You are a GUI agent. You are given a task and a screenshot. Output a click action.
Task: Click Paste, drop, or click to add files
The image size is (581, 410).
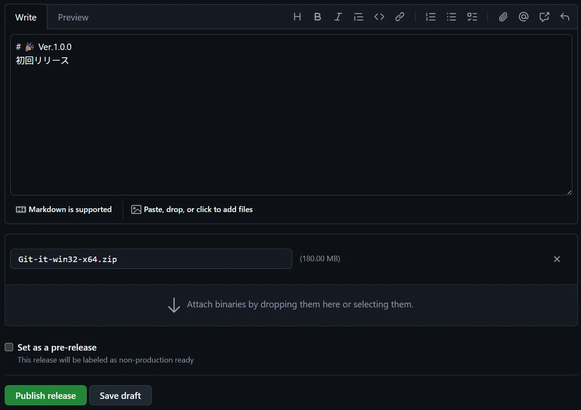click(192, 209)
